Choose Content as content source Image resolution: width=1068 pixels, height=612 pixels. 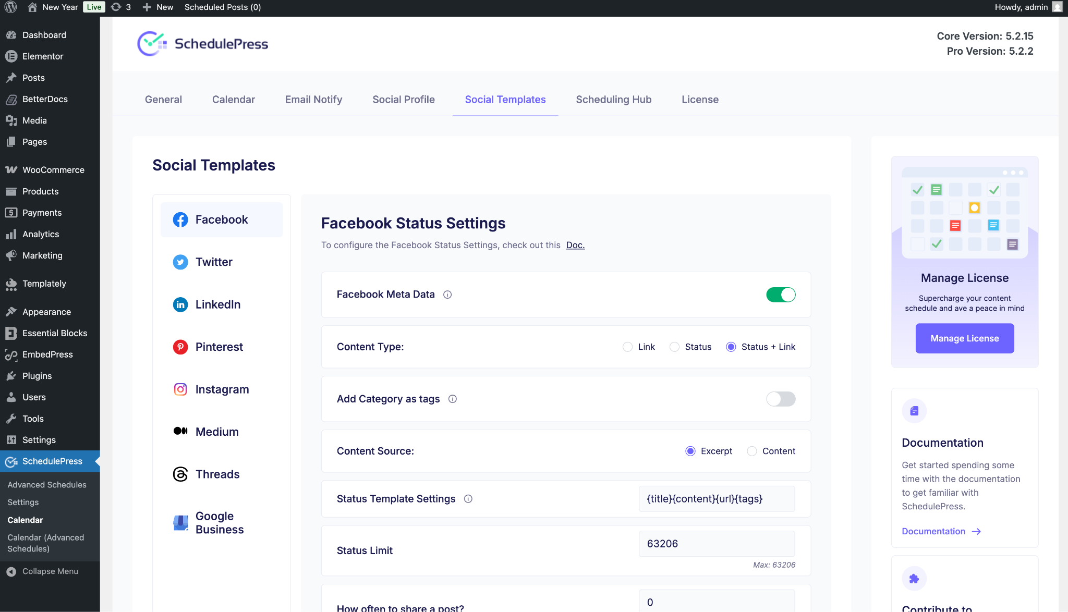click(x=751, y=451)
